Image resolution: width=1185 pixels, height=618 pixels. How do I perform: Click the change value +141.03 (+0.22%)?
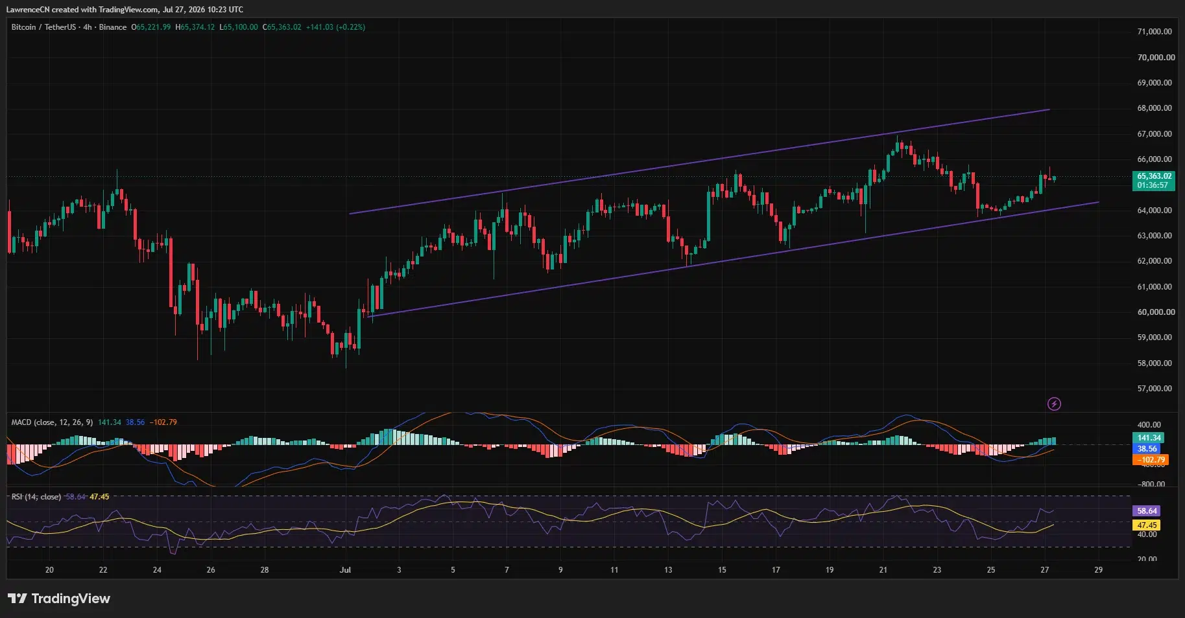[335, 27]
